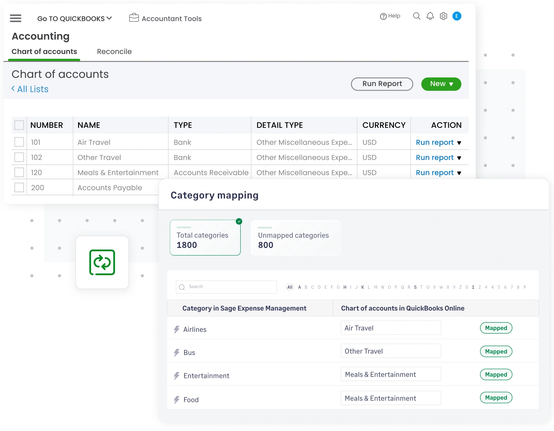Open the navigation hamburger menu
Image resolution: width=554 pixels, height=431 pixels.
pos(15,18)
